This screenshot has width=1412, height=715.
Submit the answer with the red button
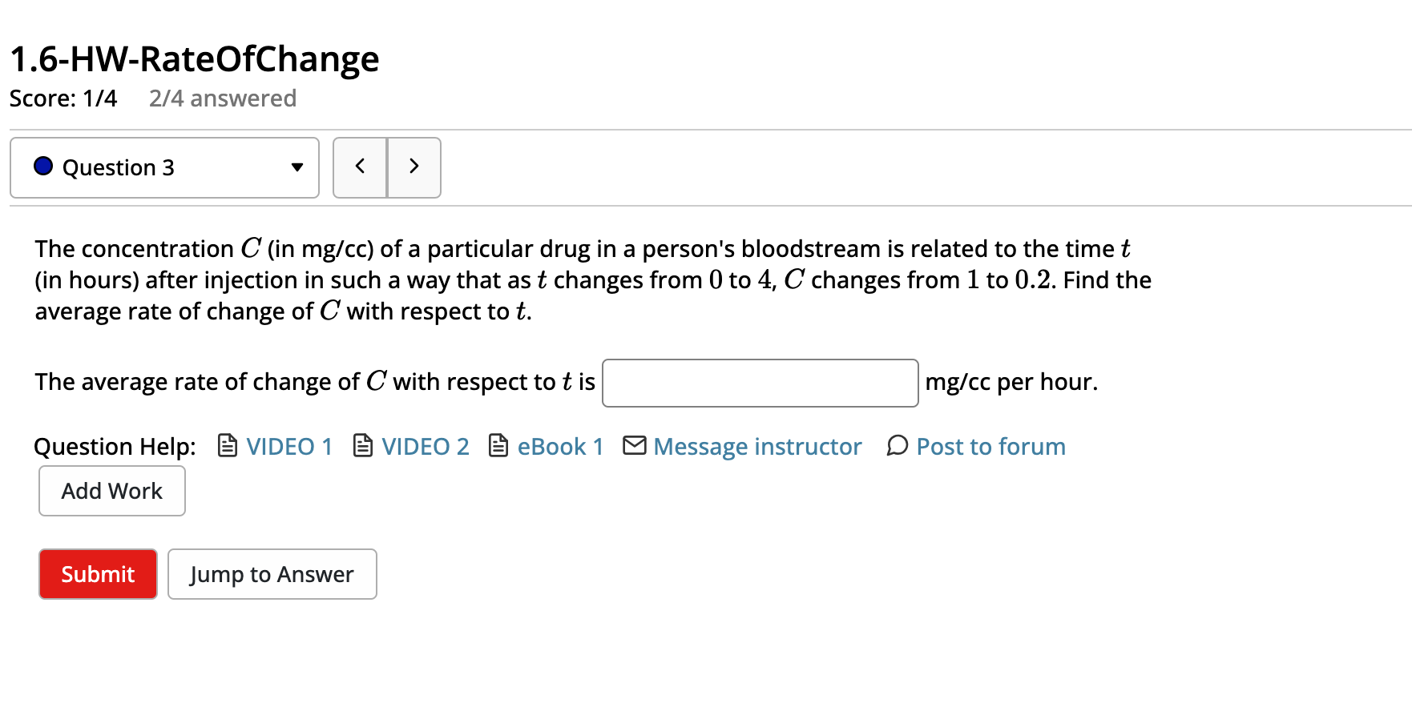98,574
